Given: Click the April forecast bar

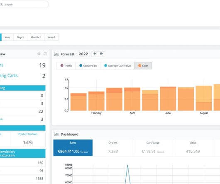Looking at the screenshot, I should click(132, 99).
